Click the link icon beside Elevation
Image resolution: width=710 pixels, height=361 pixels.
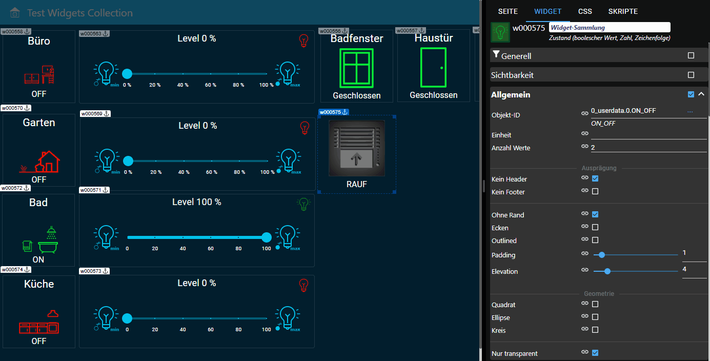(x=584, y=270)
